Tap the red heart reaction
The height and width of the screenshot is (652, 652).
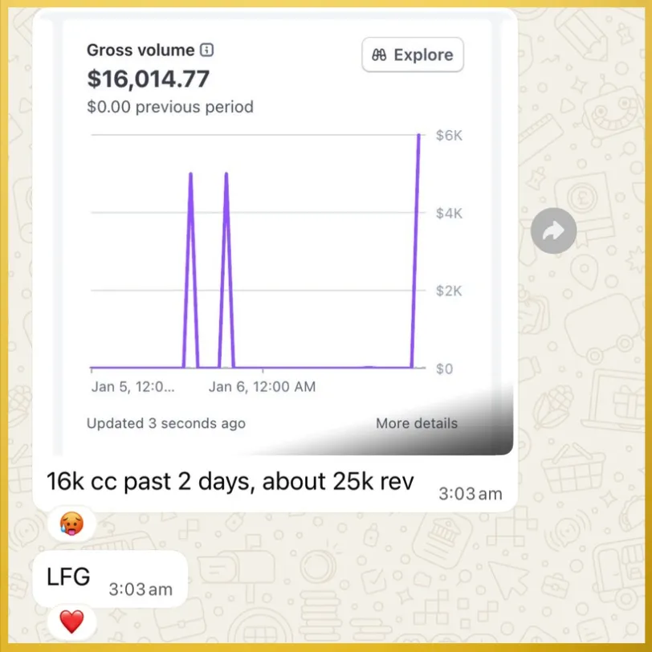coord(71,621)
